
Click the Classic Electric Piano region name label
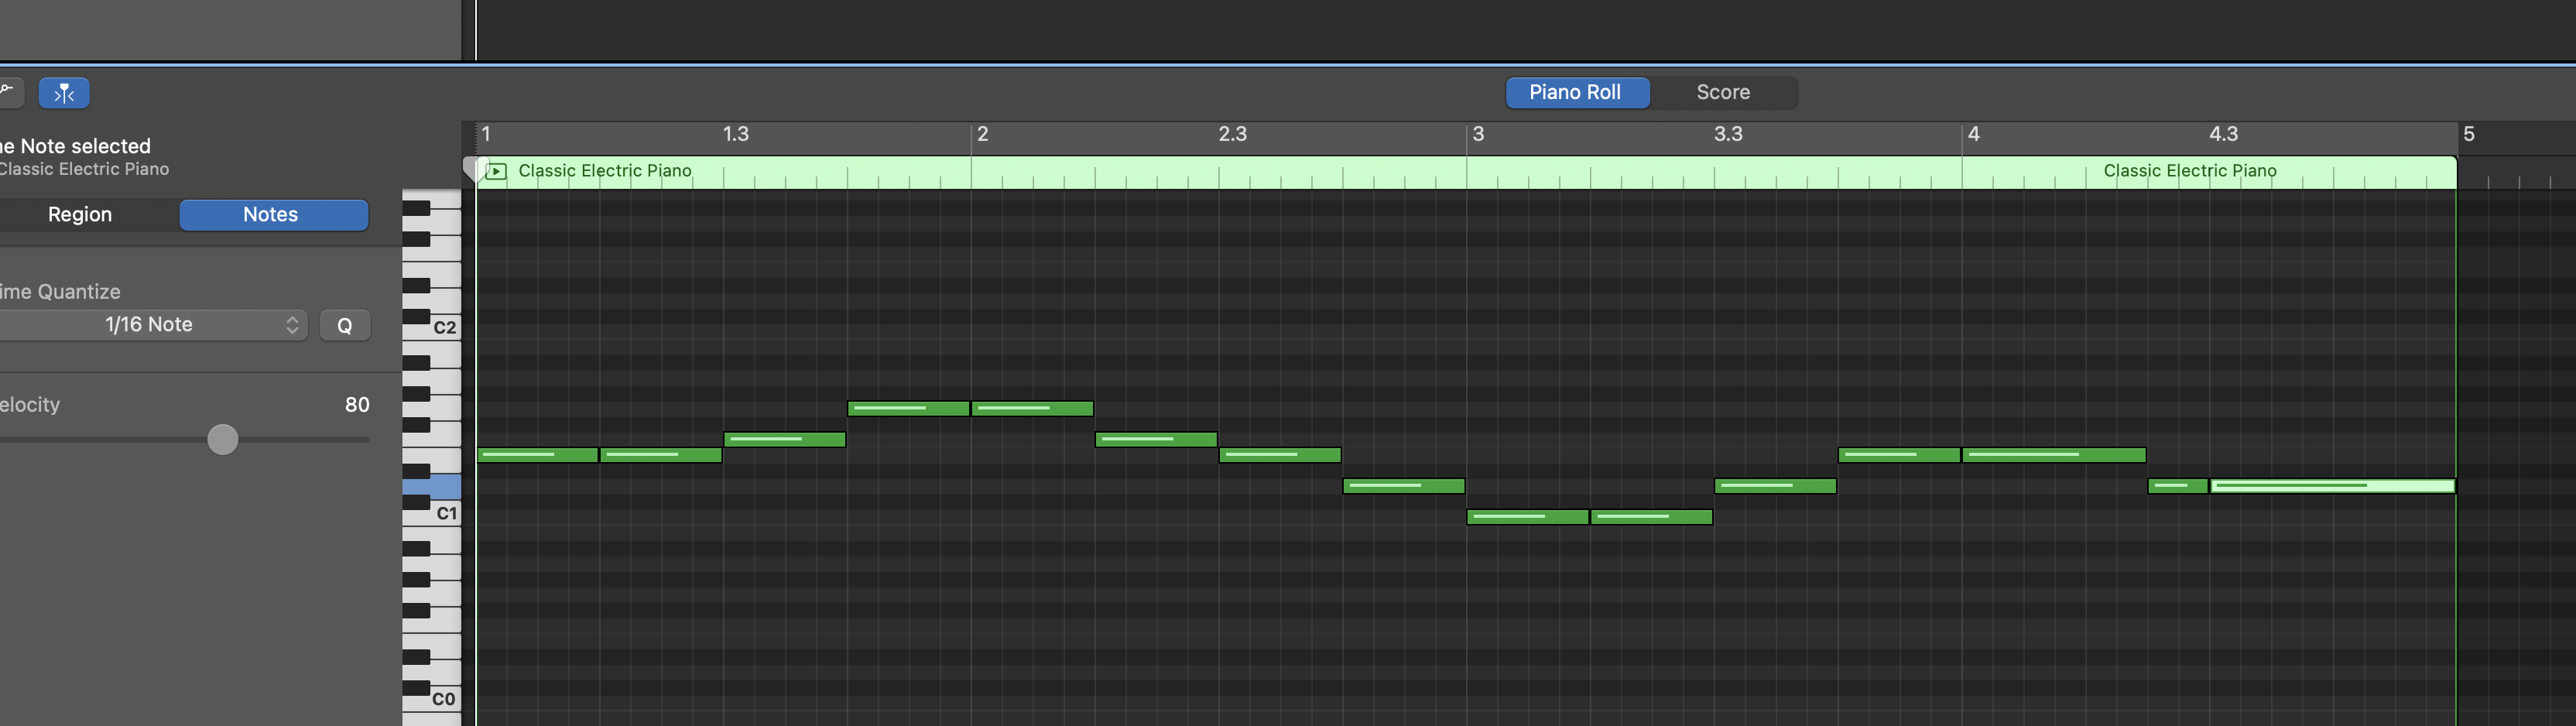point(604,170)
